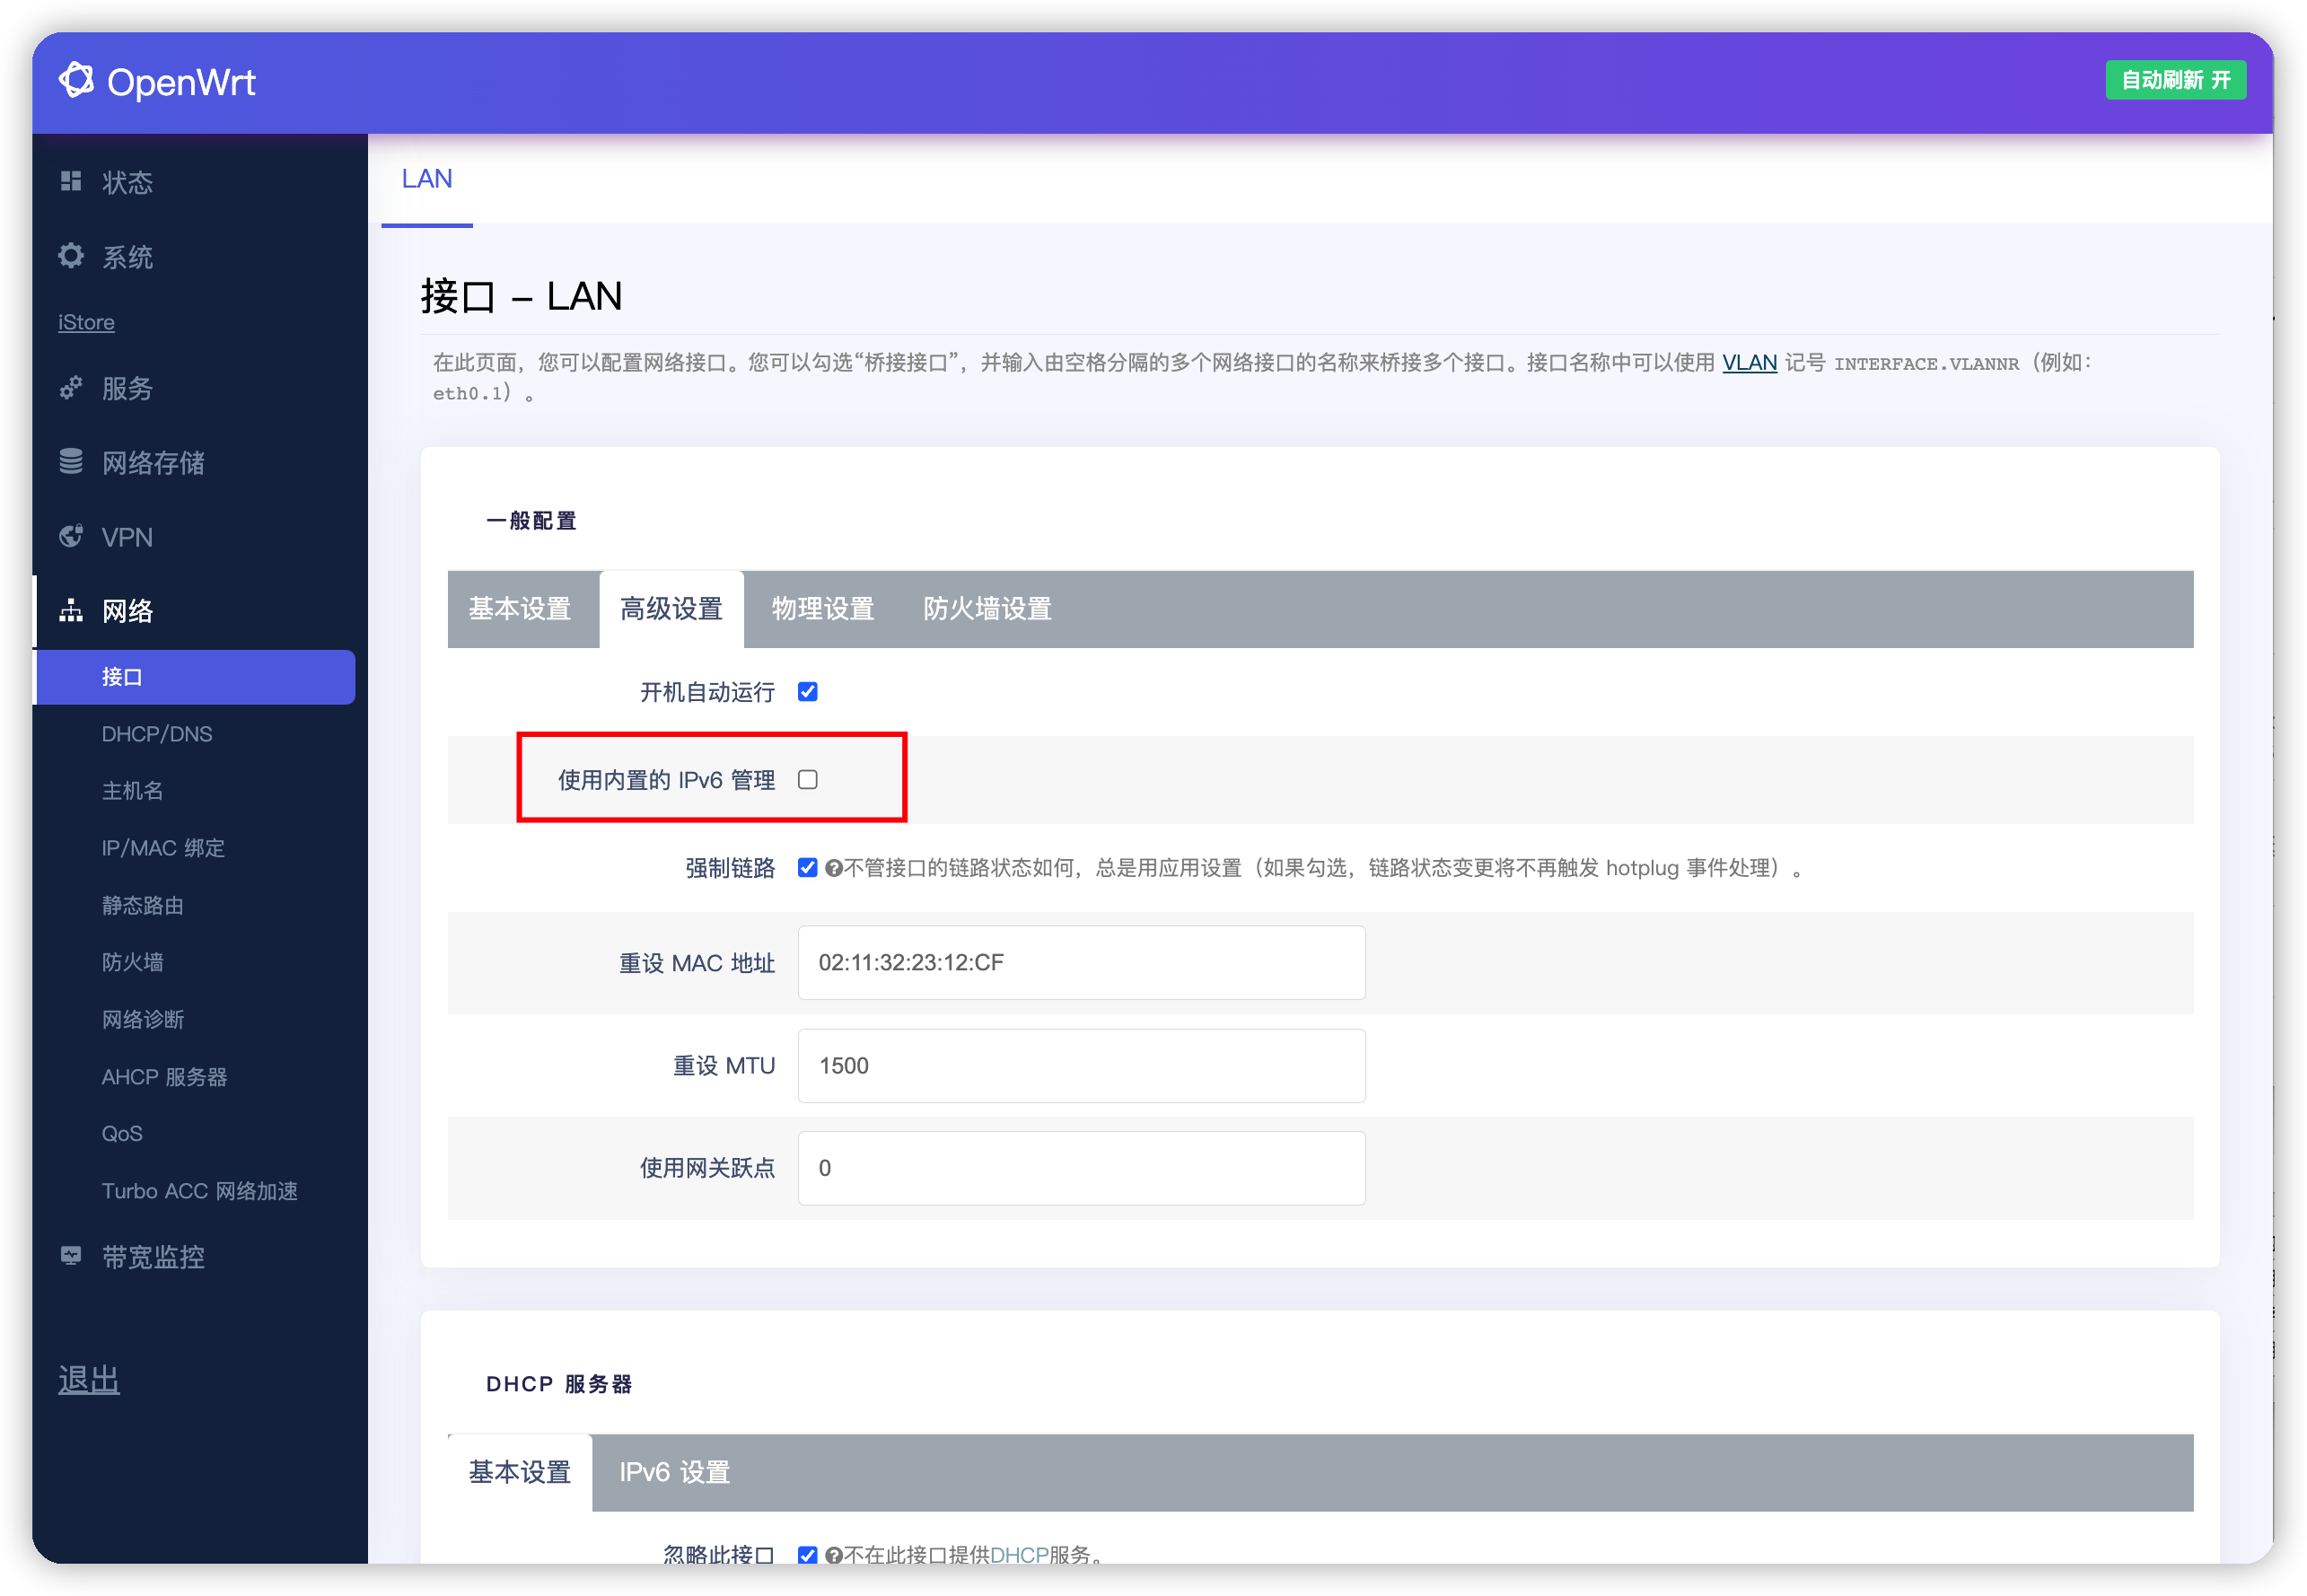The image size is (2307, 1596).
Task: Click the 状态 grid icon in sidebar
Action: pyautogui.click(x=70, y=181)
